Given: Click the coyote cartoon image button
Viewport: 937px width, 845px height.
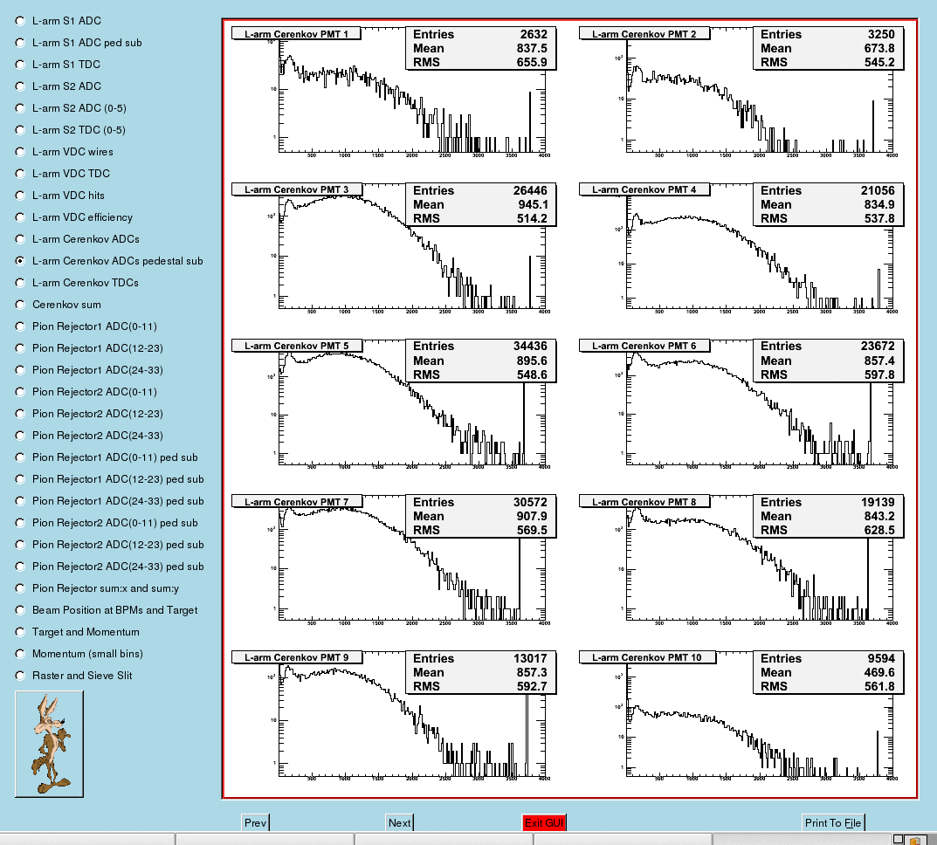Looking at the screenshot, I should point(49,744).
